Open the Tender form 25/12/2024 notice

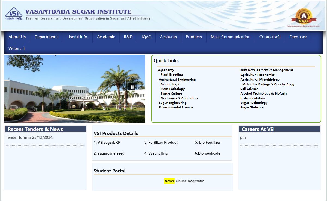(x=29, y=137)
